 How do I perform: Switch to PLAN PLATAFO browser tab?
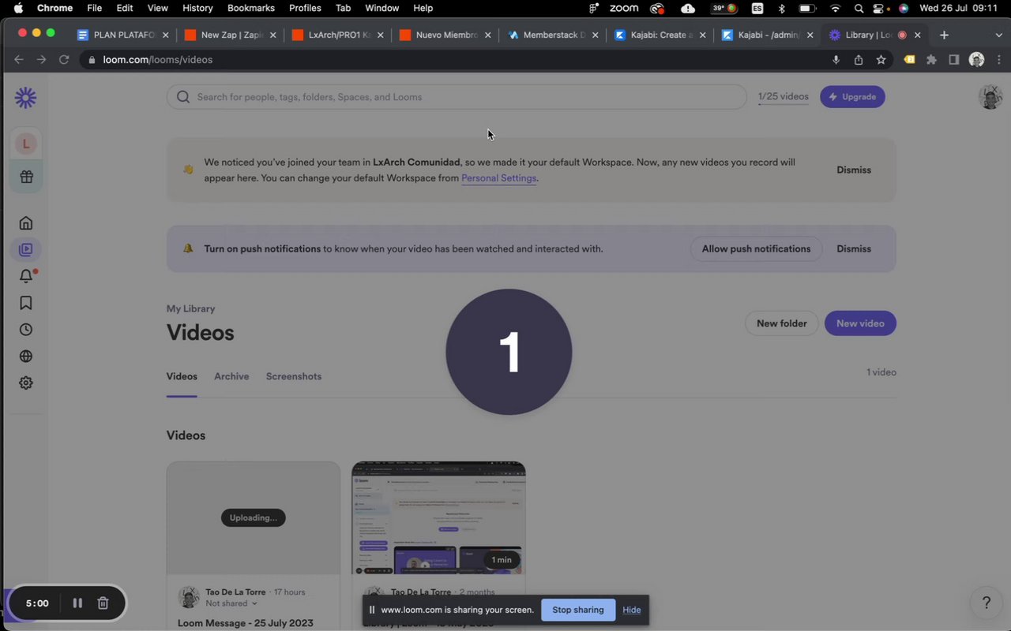coord(122,35)
